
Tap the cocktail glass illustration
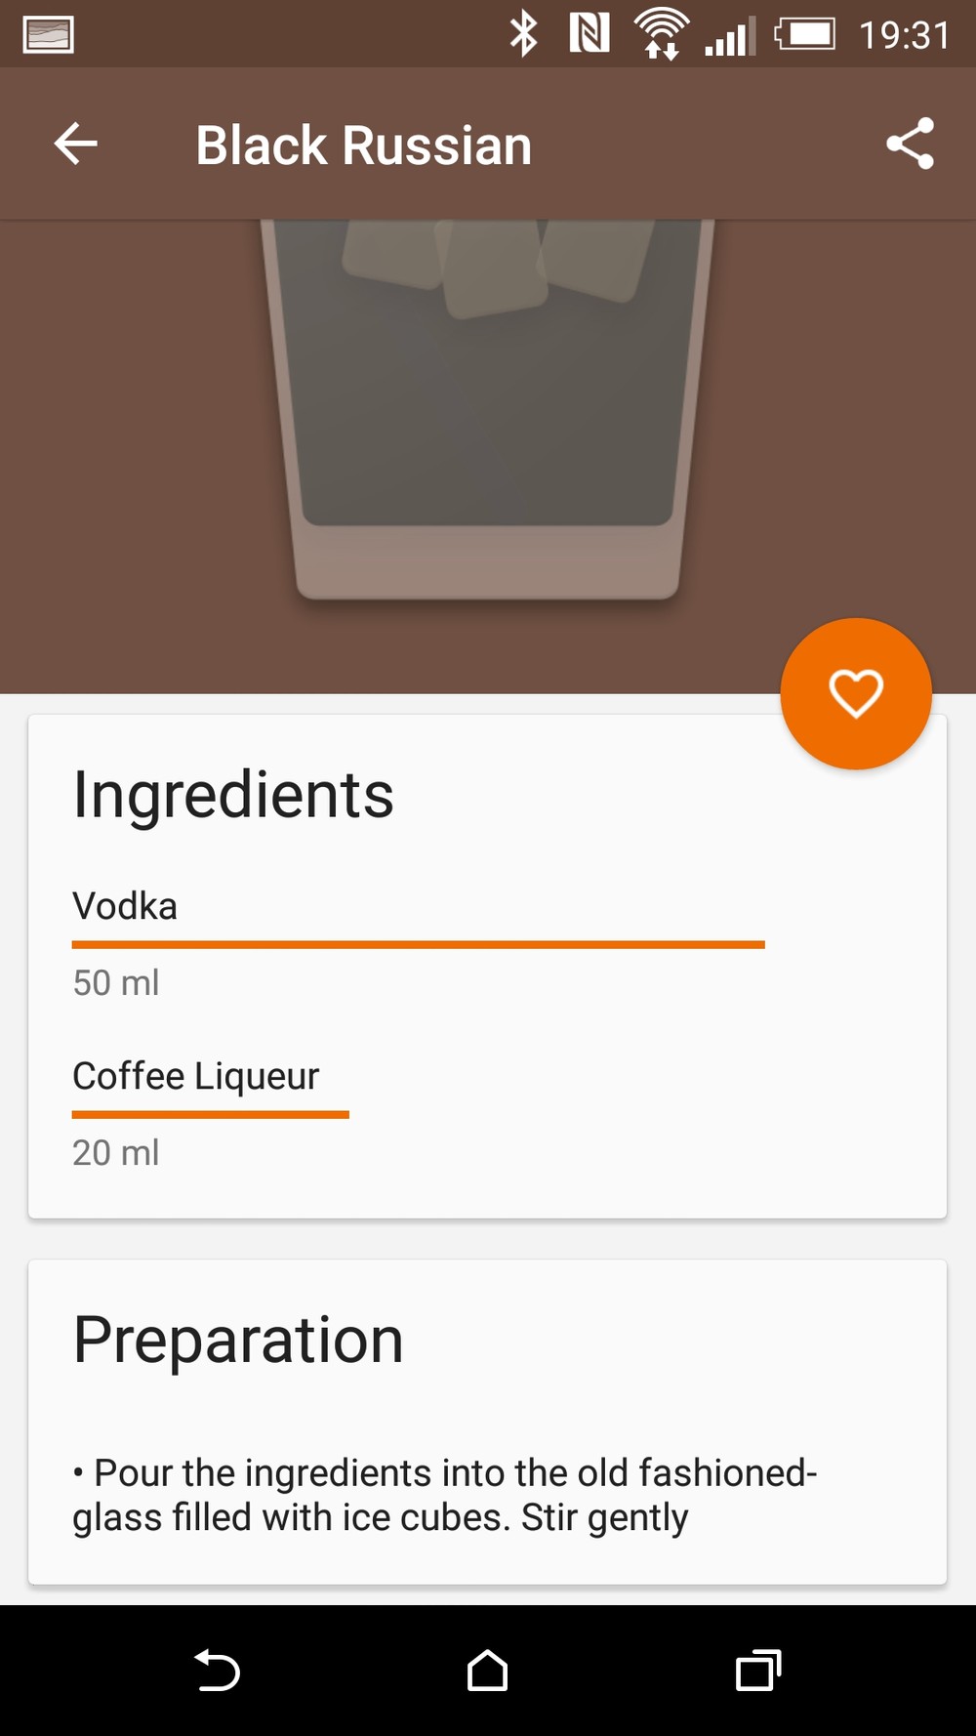487,410
